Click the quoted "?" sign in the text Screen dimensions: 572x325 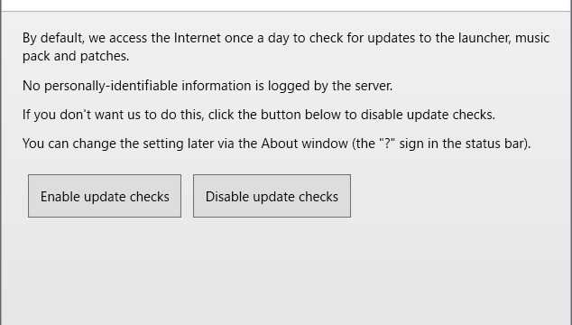(x=387, y=144)
